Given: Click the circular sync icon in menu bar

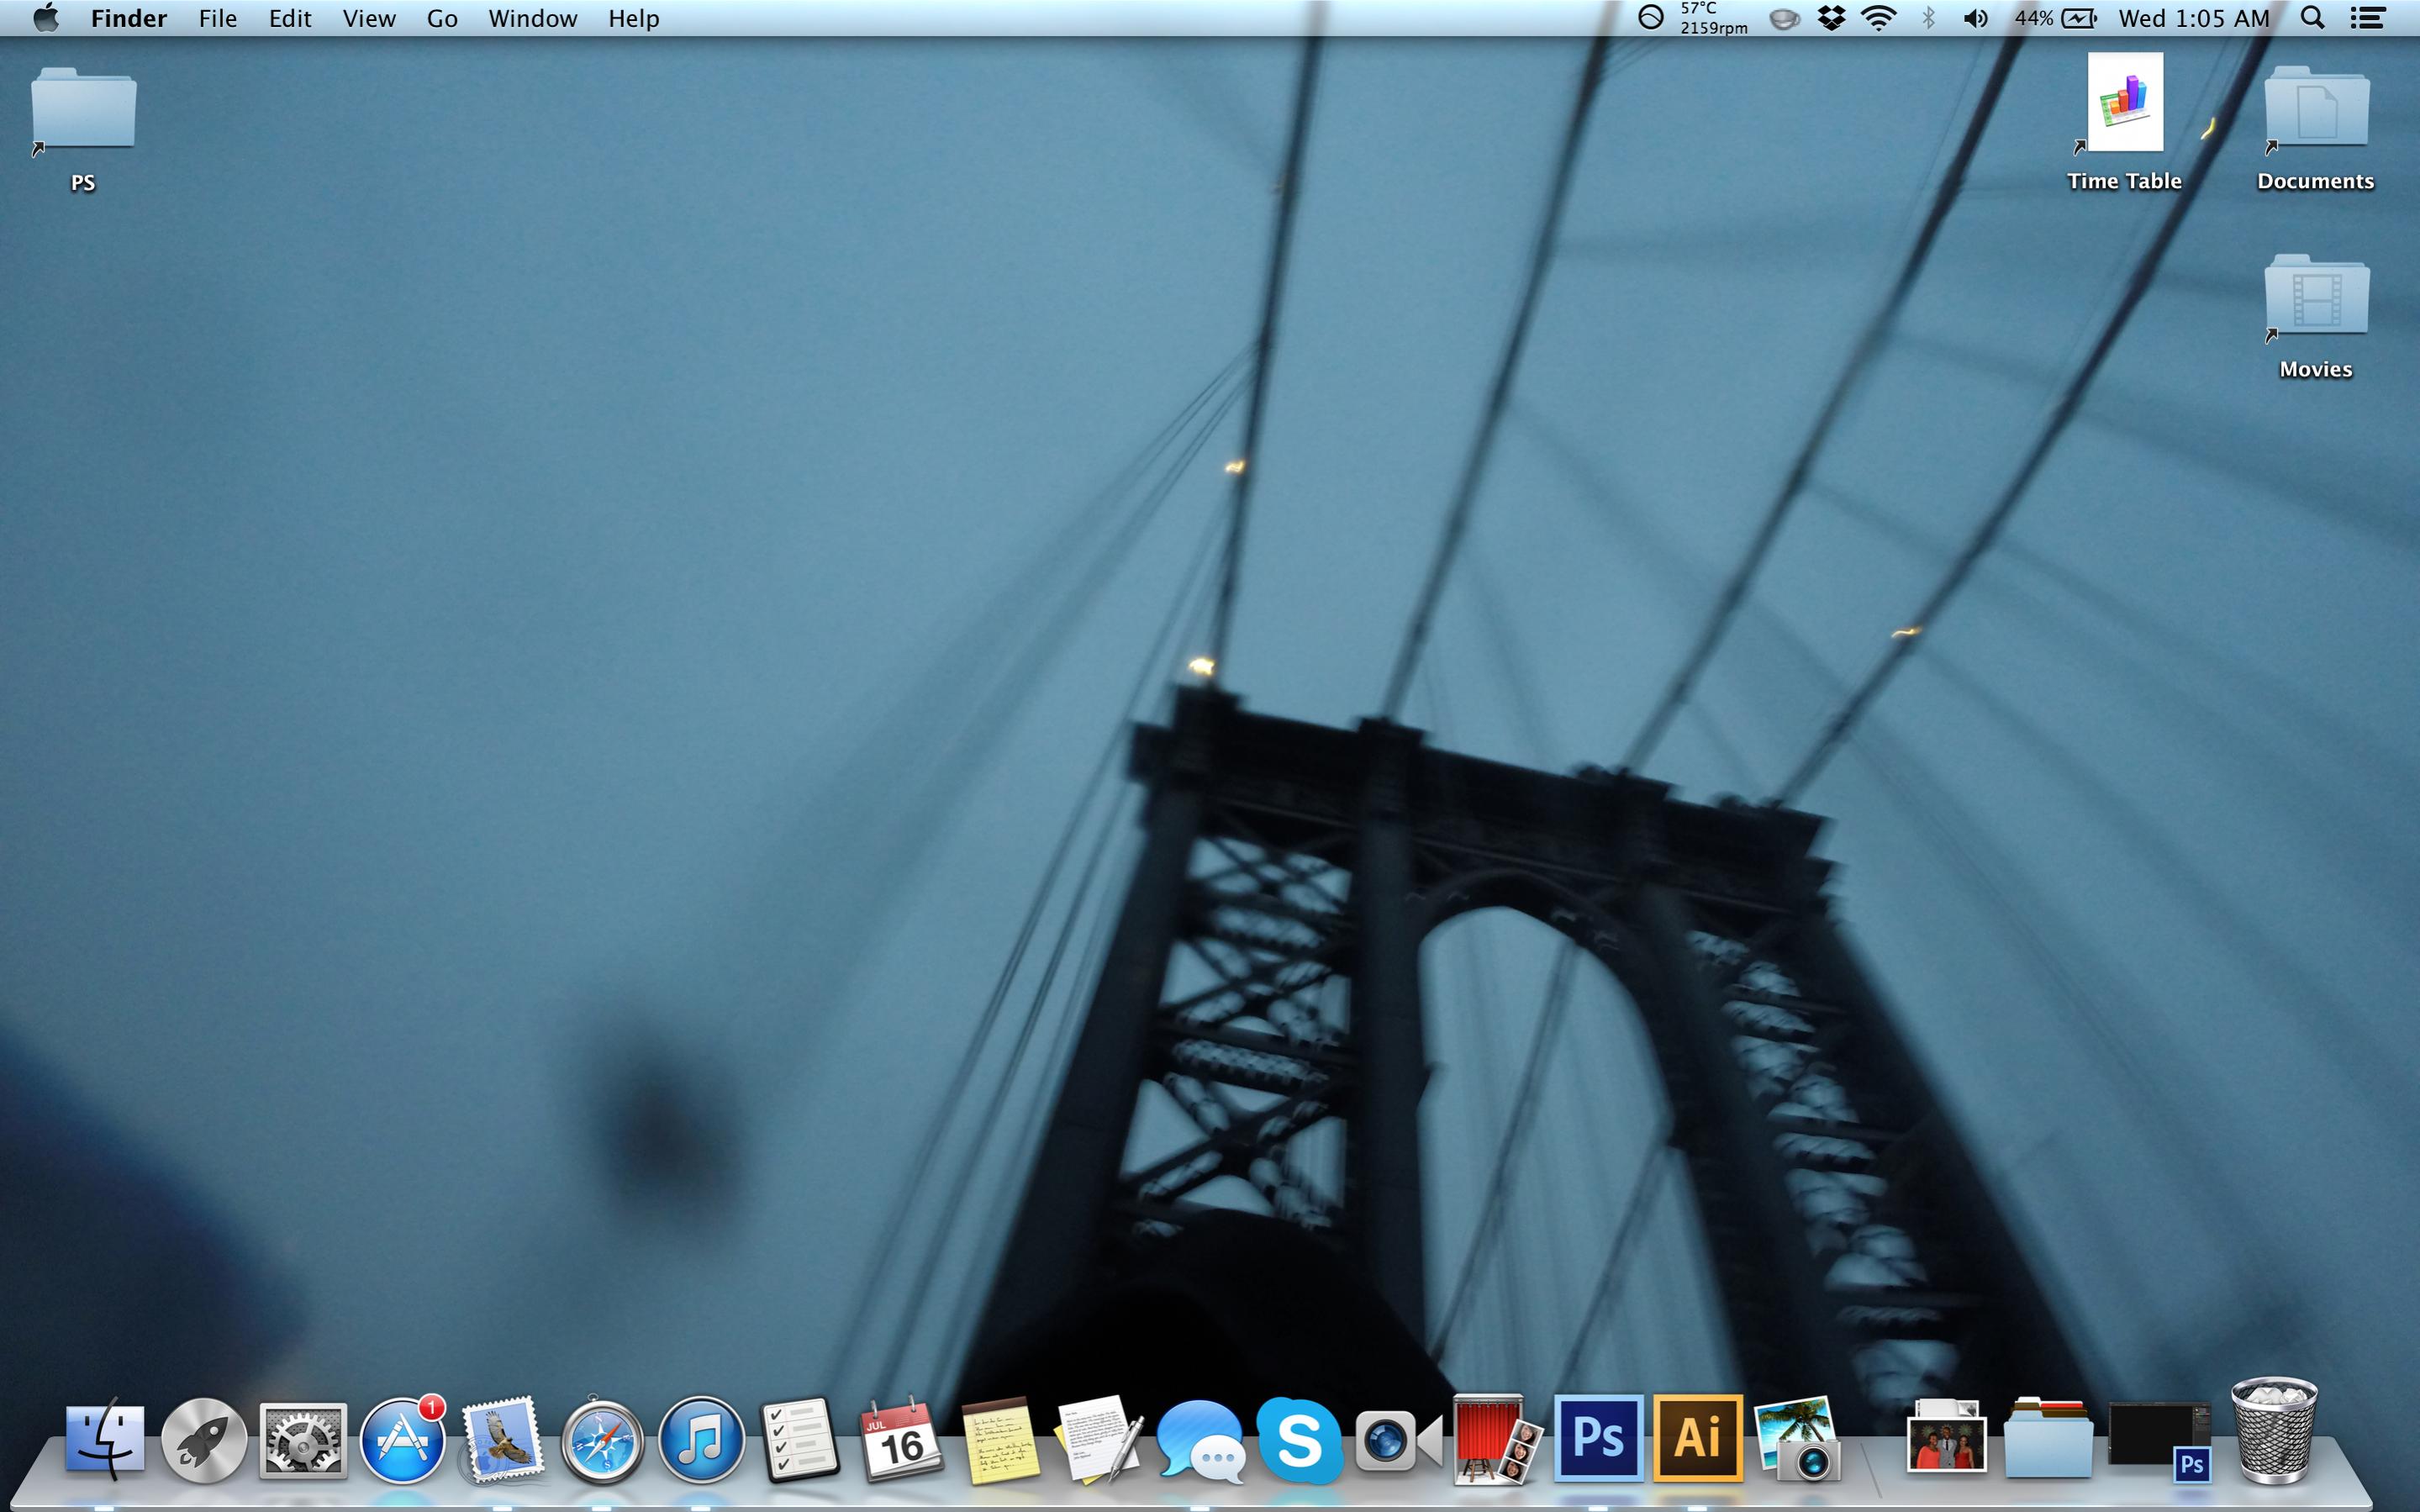Looking at the screenshot, I should (x=1651, y=17).
